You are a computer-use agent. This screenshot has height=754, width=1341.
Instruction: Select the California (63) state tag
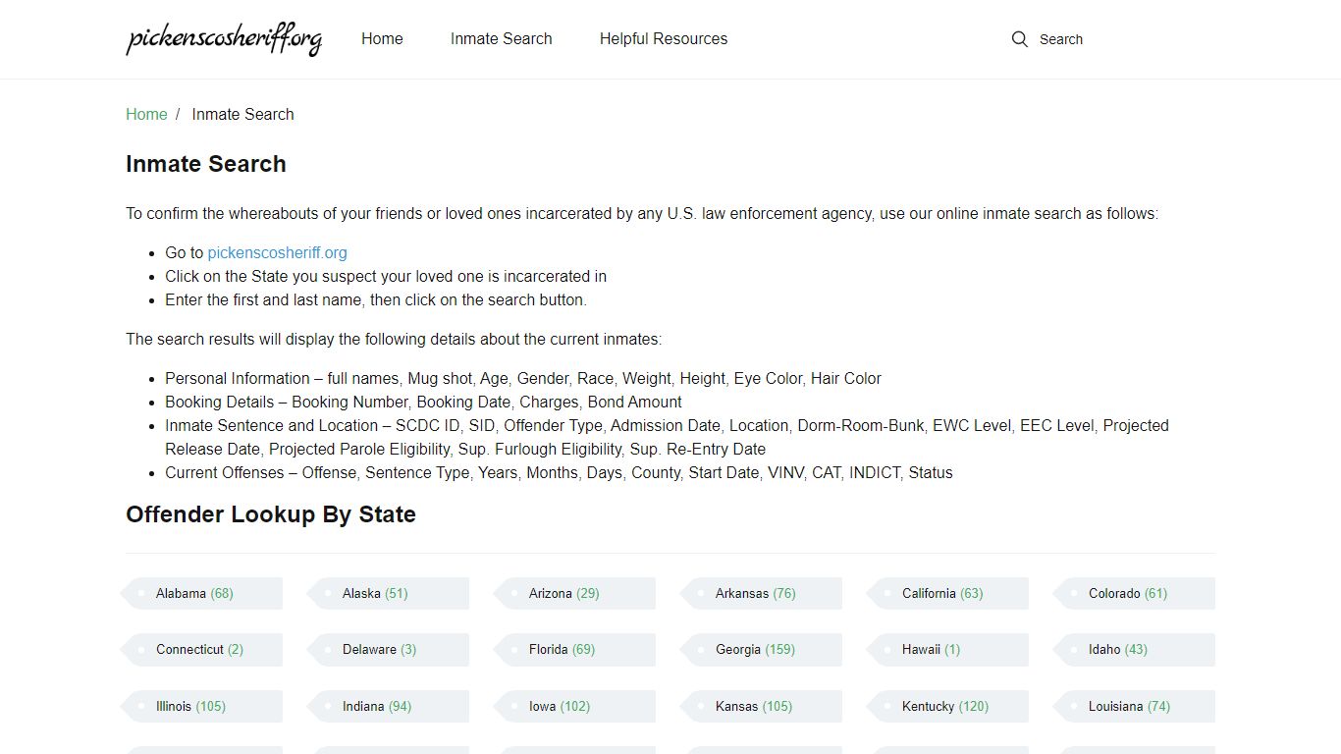[947, 593]
